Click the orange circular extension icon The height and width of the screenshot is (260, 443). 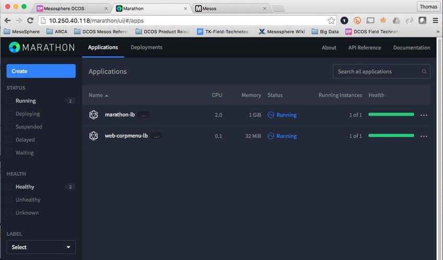tap(357, 20)
